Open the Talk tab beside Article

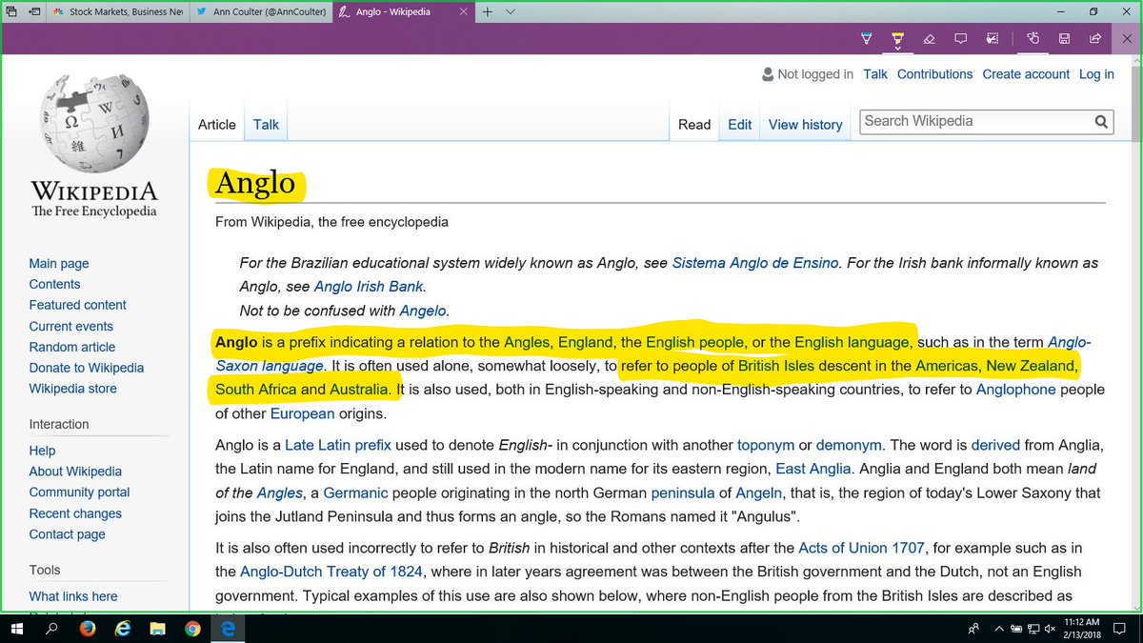click(267, 125)
